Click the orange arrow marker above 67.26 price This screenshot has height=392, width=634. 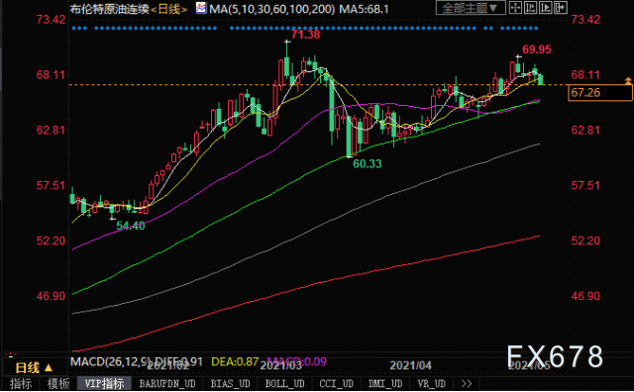[x=628, y=80]
